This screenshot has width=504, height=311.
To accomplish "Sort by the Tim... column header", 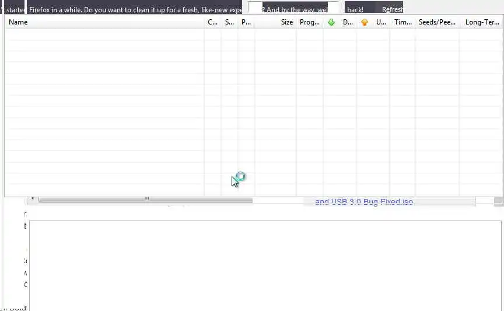I will pyautogui.click(x=402, y=22).
